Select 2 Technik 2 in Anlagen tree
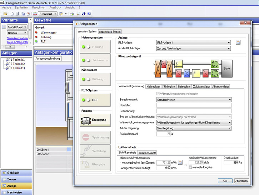 (x=18, y=64)
